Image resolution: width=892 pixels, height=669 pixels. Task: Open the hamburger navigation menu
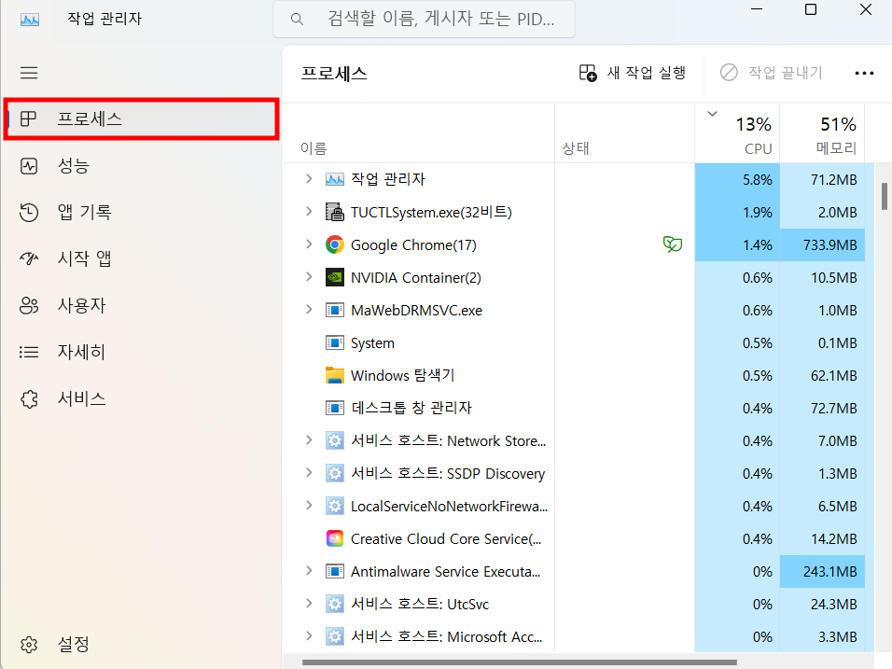pyautogui.click(x=29, y=73)
